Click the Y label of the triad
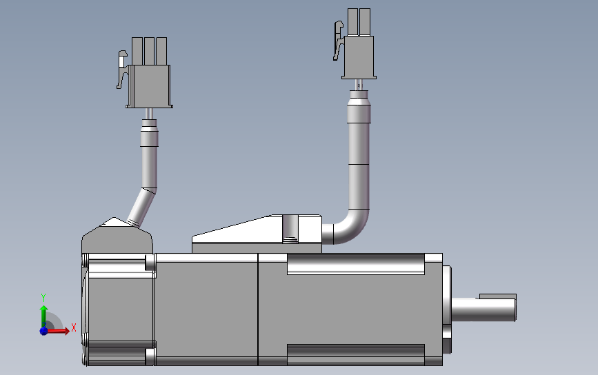 [43, 298]
